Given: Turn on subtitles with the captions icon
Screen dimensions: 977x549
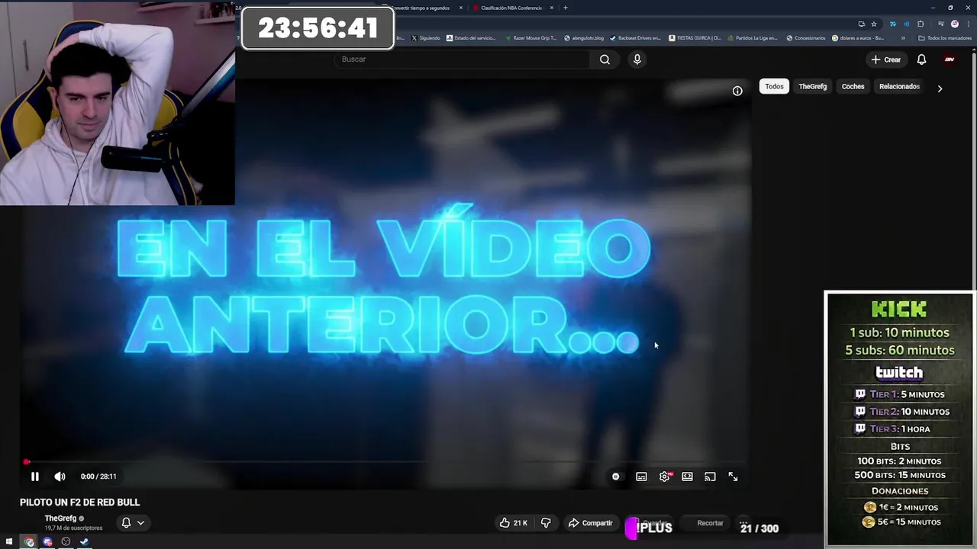Looking at the screenshot, I should [x=641, y=477].
